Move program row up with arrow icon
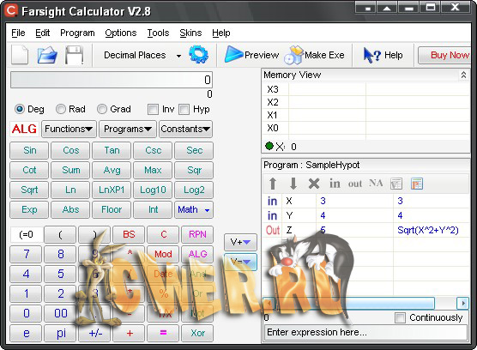 click(273, 184)
